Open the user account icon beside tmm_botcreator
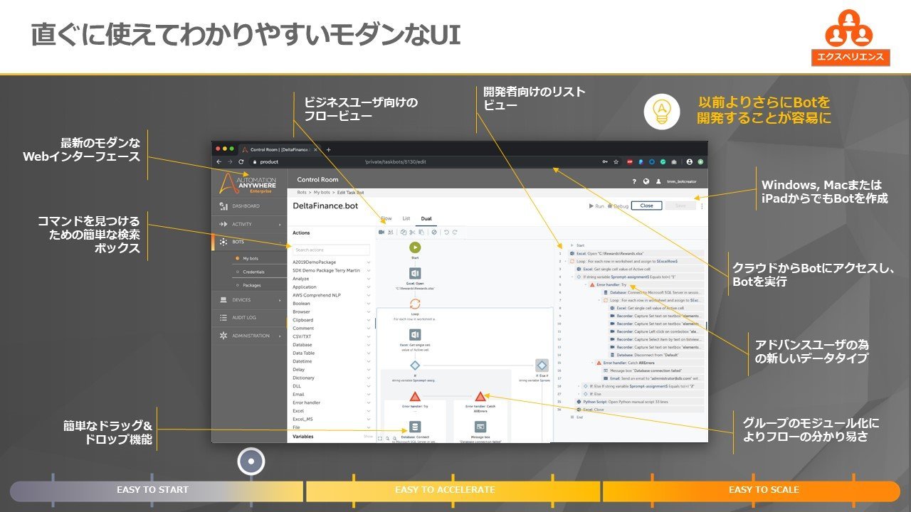Viewport: 911px width, 512px height. [x=659, y=181]
